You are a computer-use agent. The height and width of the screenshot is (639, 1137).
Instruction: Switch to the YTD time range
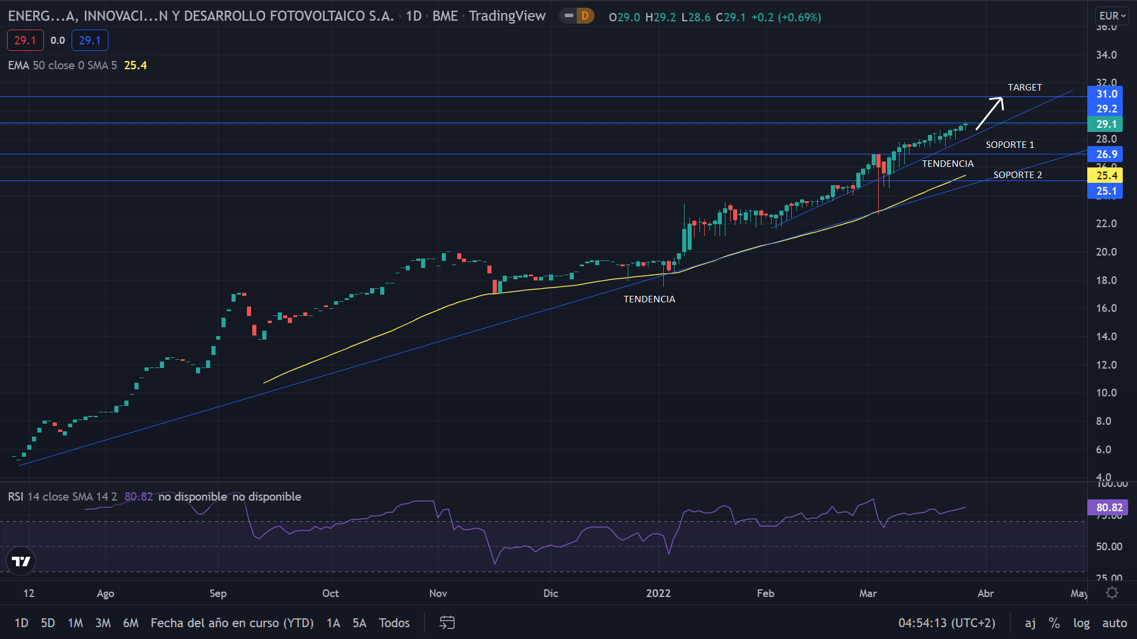pos(232,623)
